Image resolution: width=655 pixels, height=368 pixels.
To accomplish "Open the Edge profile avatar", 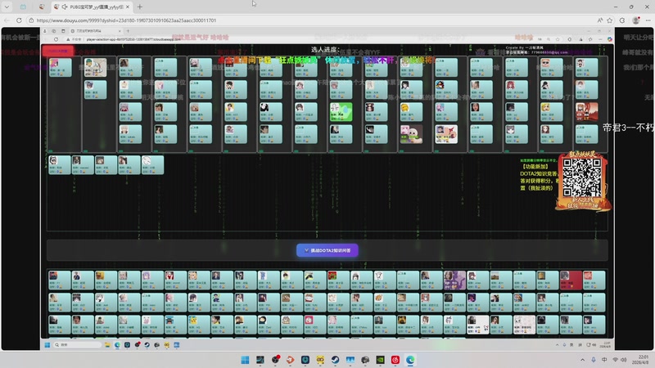I will click(636, 20).
